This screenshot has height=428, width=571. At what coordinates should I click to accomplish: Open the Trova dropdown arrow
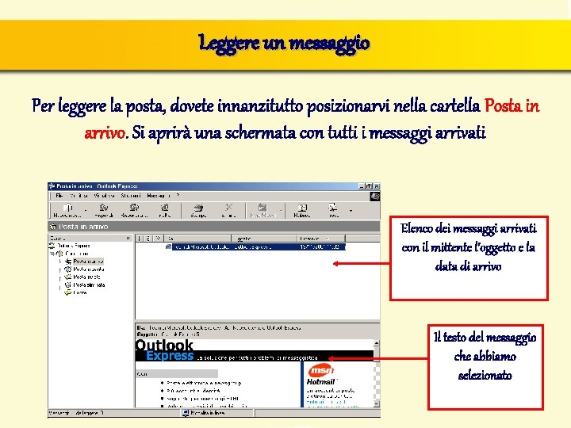pos(351,210)
